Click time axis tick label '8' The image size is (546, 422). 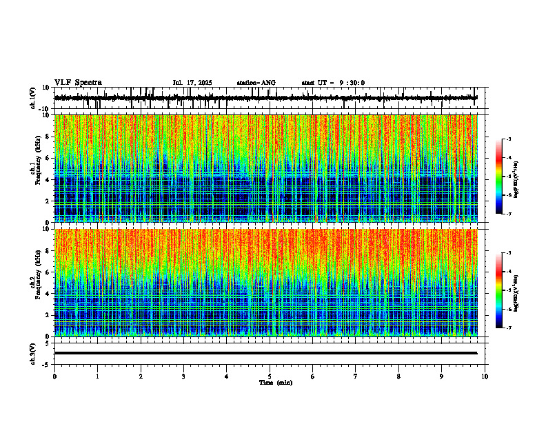(398, 376)
